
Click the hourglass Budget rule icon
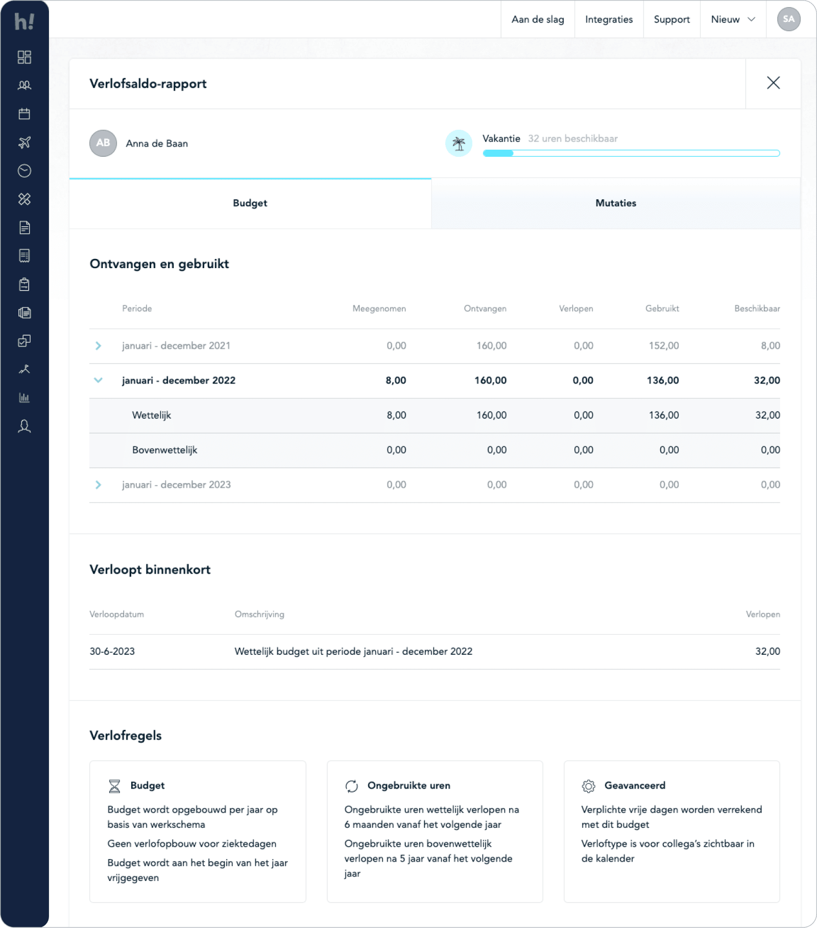(x=115, y=786)
